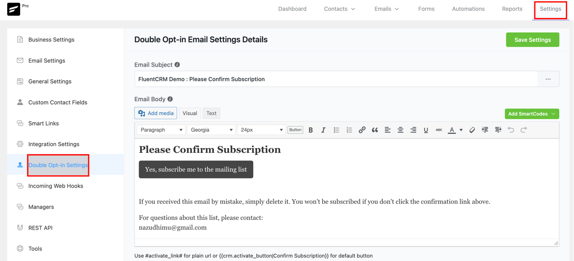Screen dimensions: 574x261
Task: Click the Save Settings button
Action: pos(532,40)
